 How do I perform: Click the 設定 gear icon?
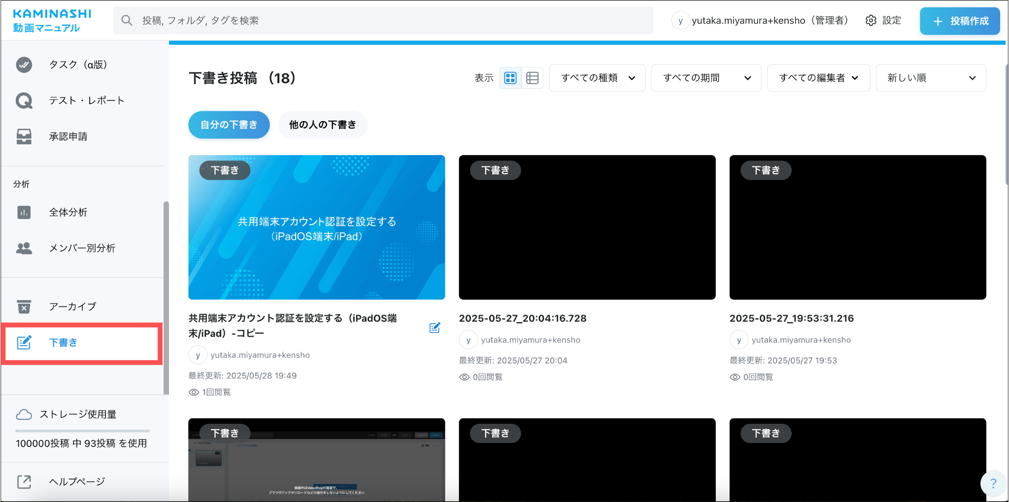tap(871, 20)
